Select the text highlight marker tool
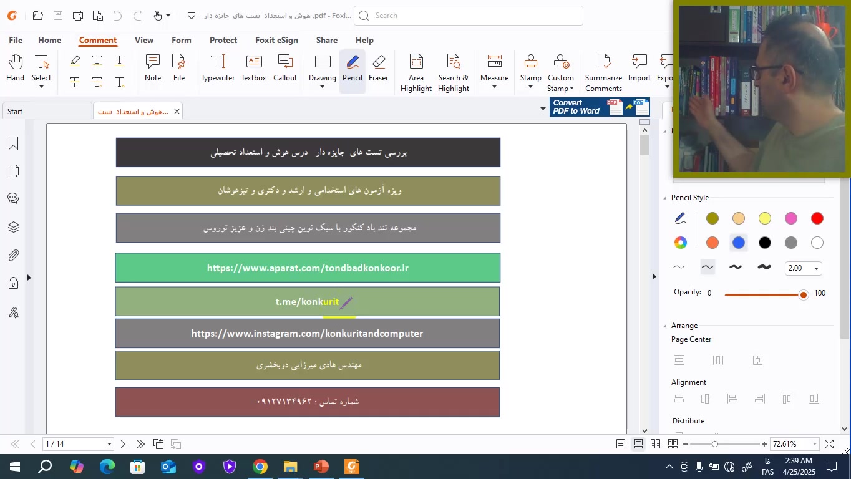 click(75, 60)
